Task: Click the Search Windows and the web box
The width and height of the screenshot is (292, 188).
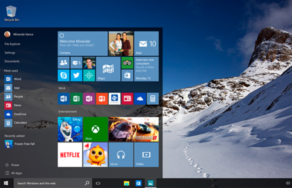Action: tap(53, 183)
